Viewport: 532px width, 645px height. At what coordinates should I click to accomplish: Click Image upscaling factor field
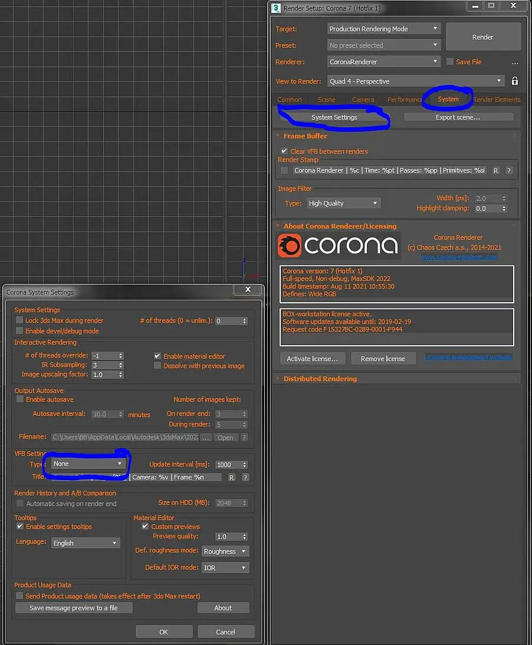click(104, 374)
